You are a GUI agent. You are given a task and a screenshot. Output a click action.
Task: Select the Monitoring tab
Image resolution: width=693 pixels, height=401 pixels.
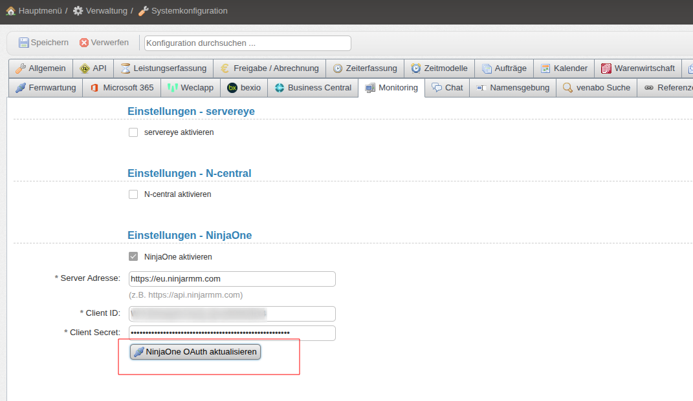[x=391, y=88]
